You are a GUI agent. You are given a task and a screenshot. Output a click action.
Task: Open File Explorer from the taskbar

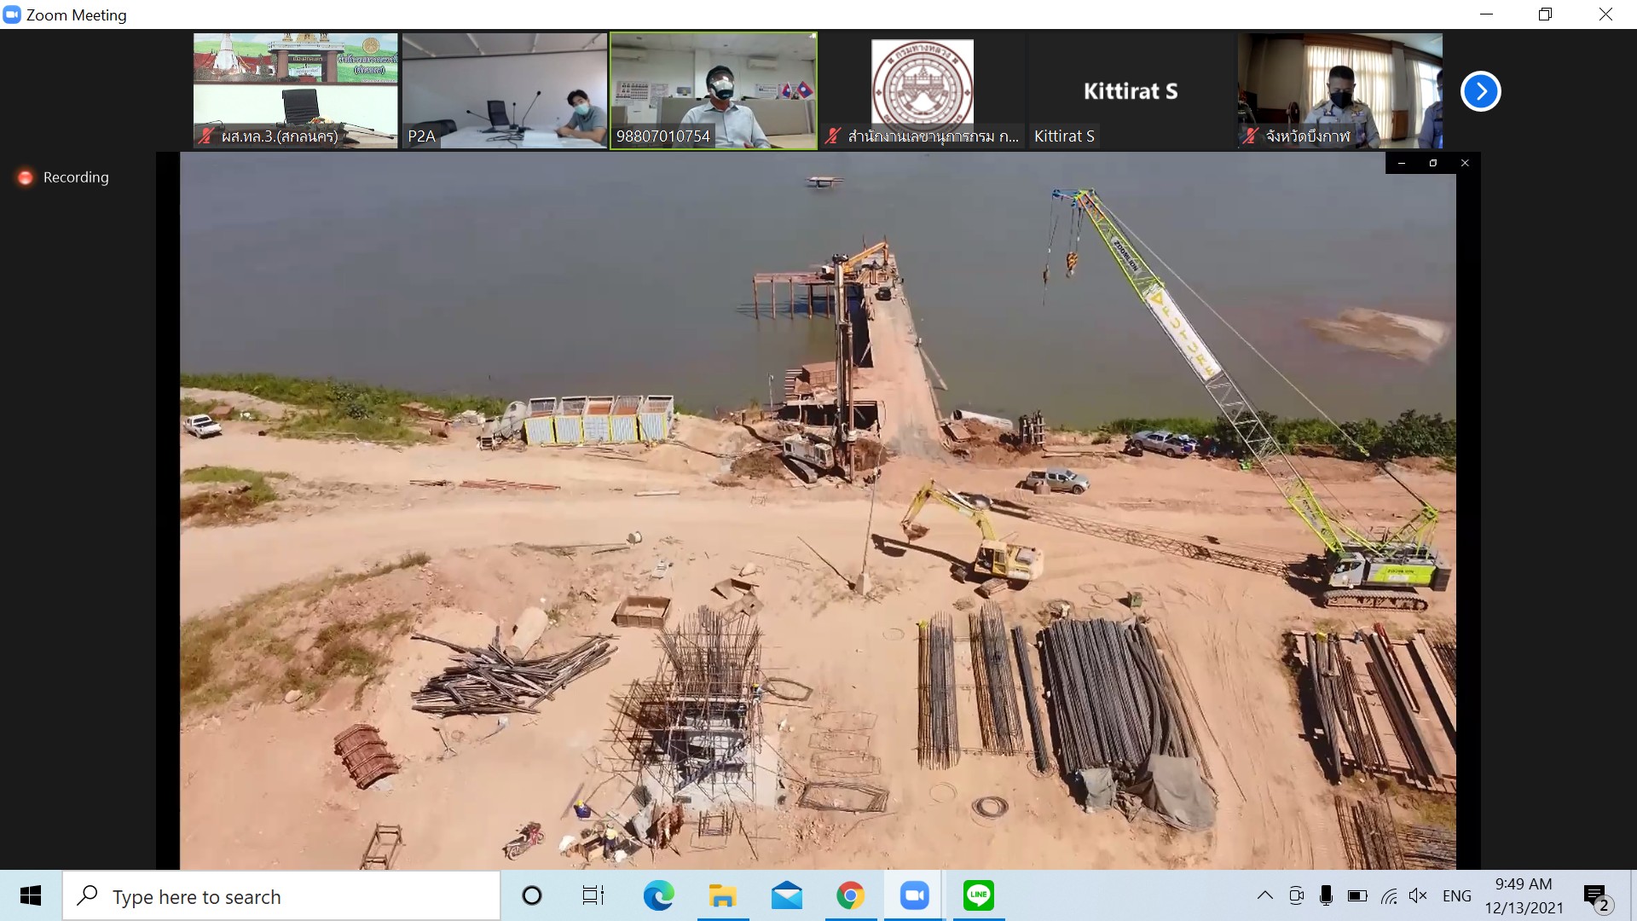click(722, 895)
